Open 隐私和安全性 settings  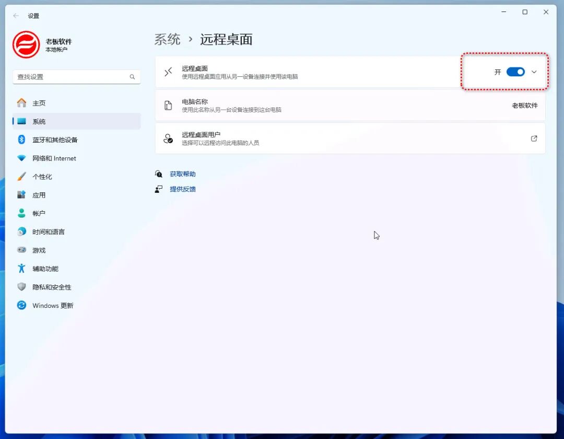52,287
